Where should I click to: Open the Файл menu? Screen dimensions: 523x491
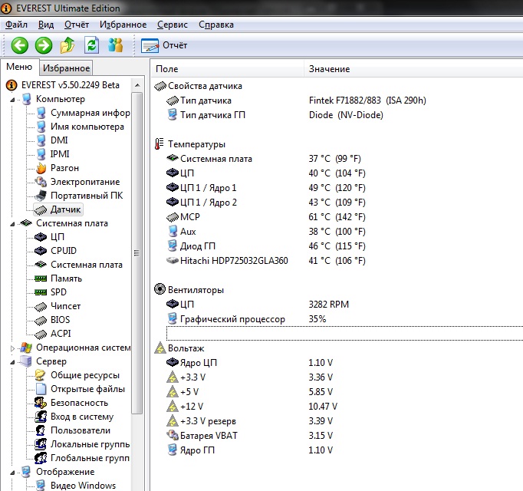pyautogui.click(x=16, y=25)
